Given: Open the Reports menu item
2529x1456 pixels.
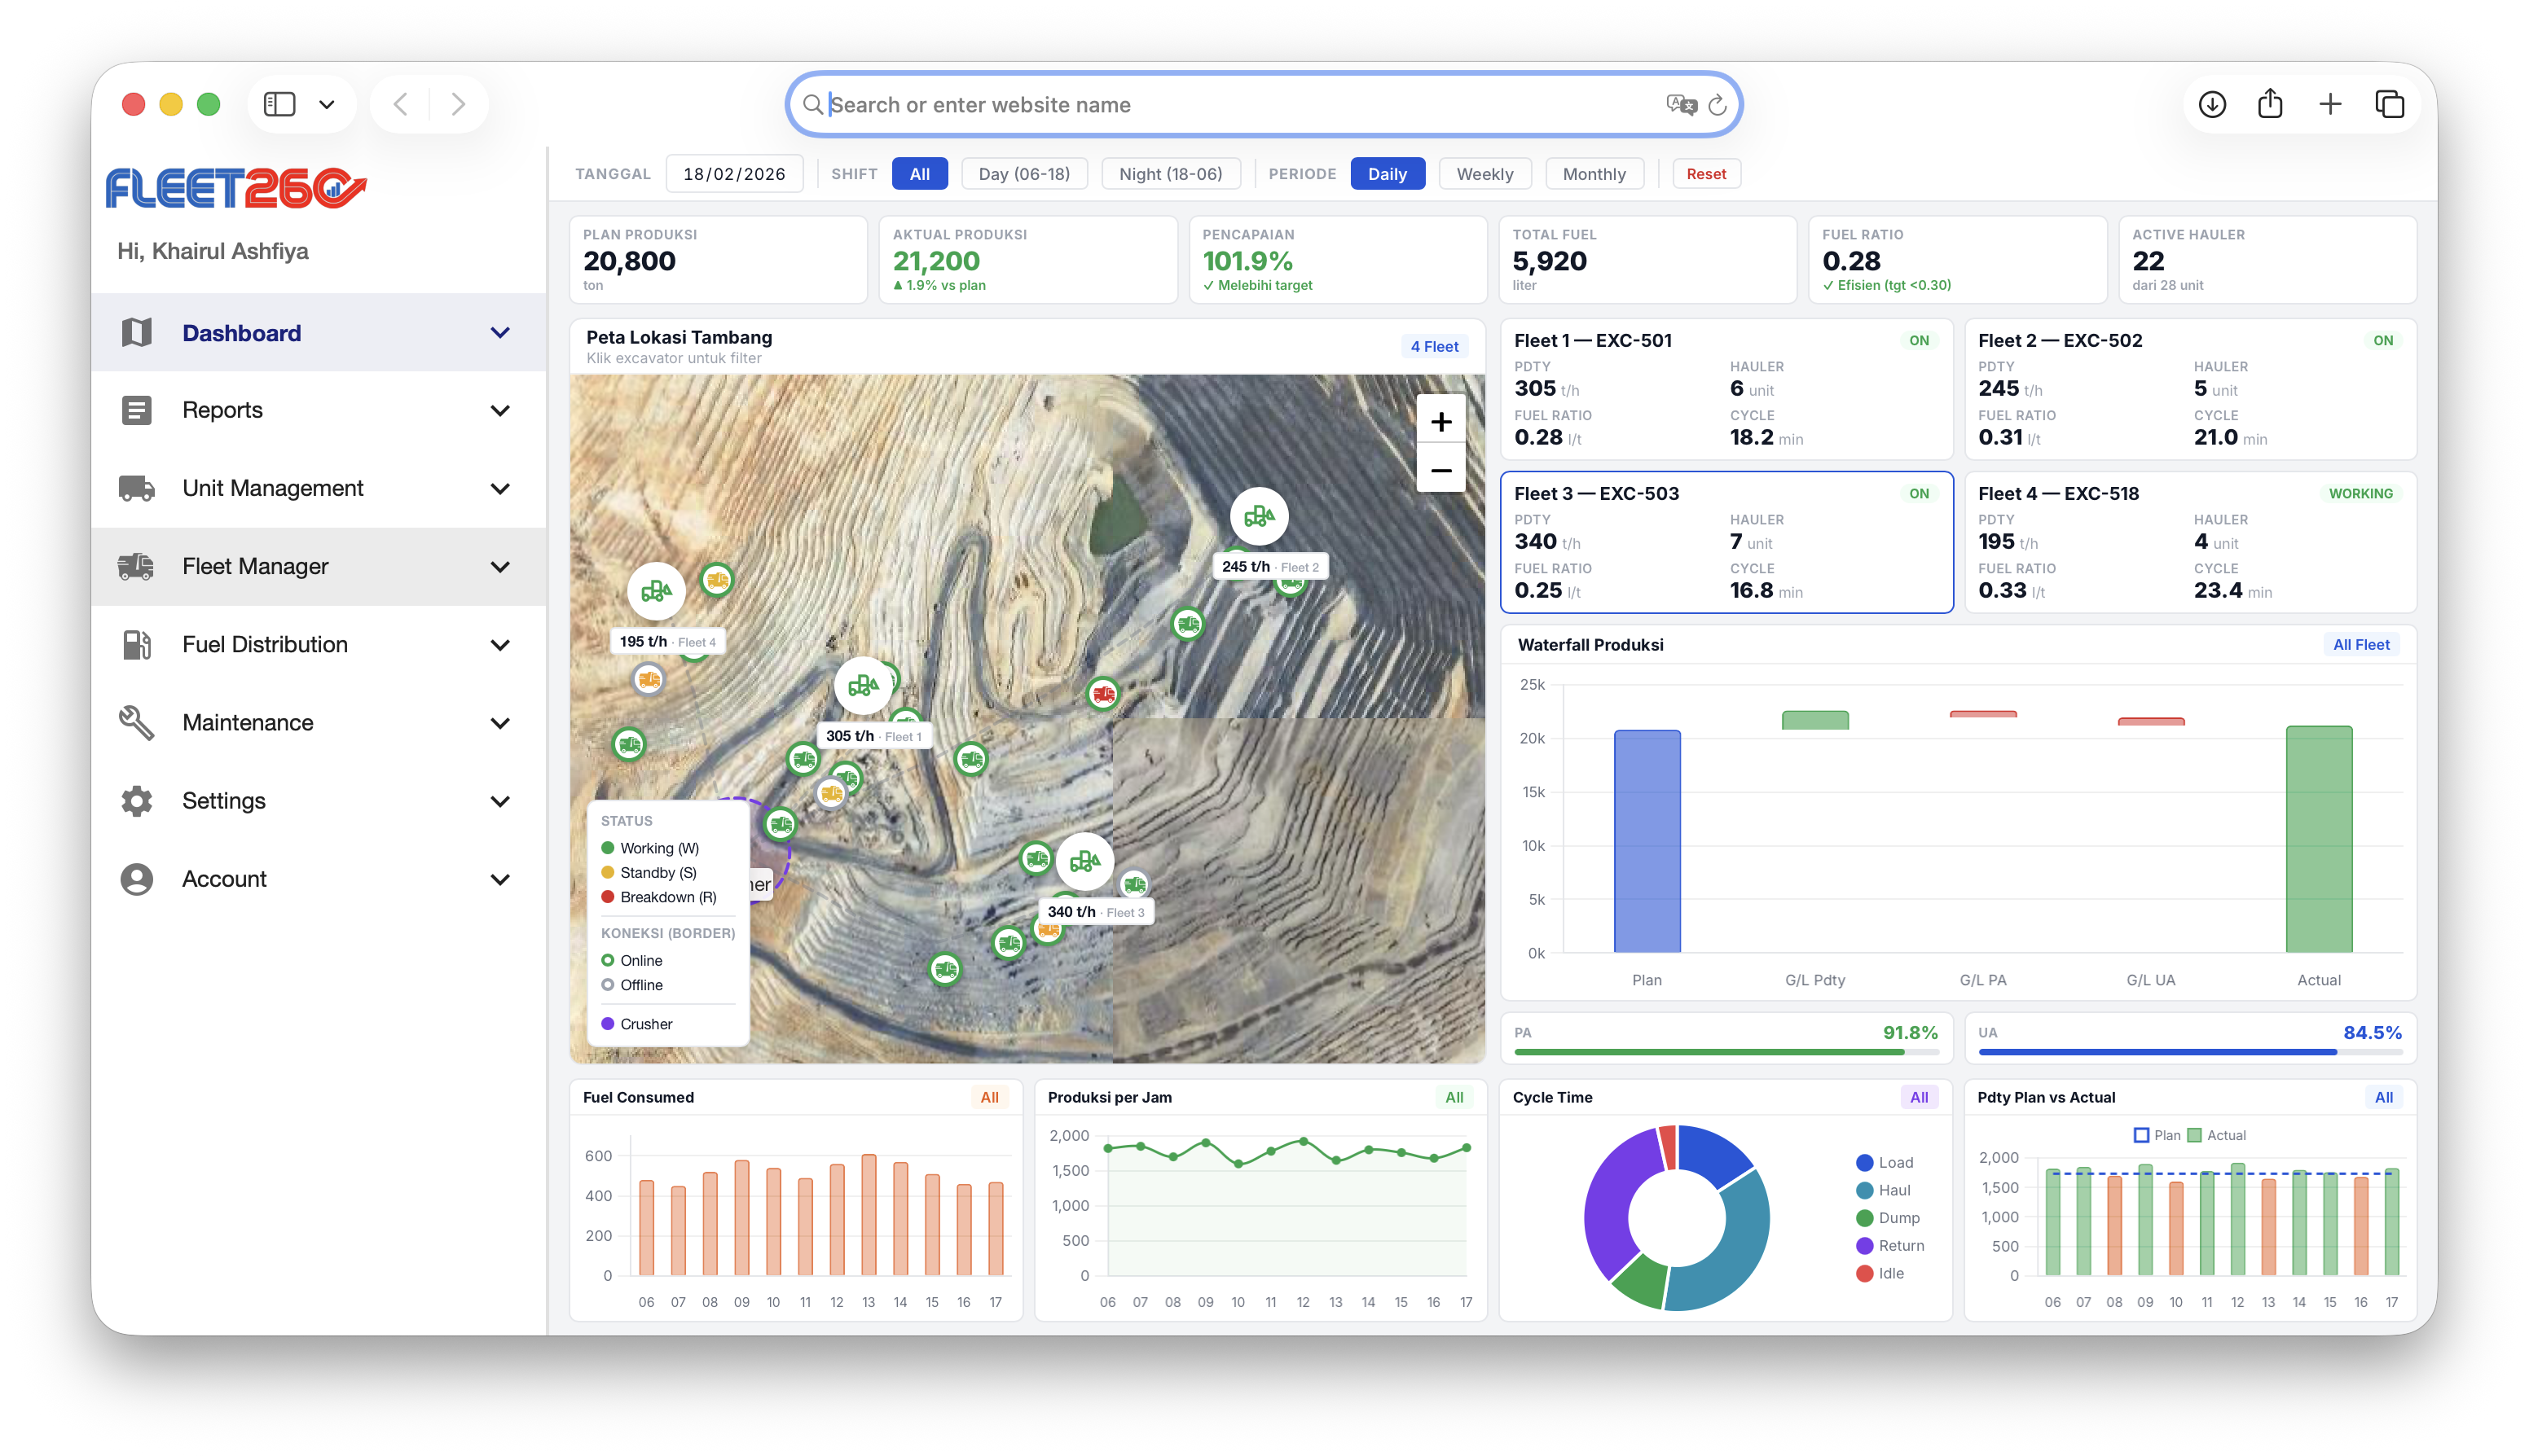Looking at the screenshot, I should pyautogui.click(x=318, y=410).
